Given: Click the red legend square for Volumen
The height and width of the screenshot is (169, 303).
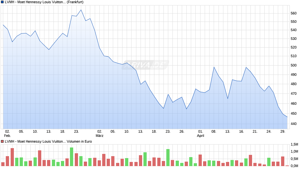Looking at the screenshot, I should pos(2,141).
